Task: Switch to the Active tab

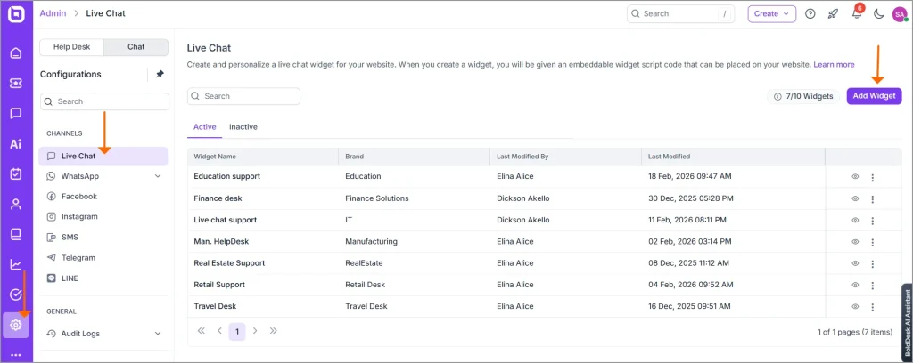Action: (x=204, y=127)
